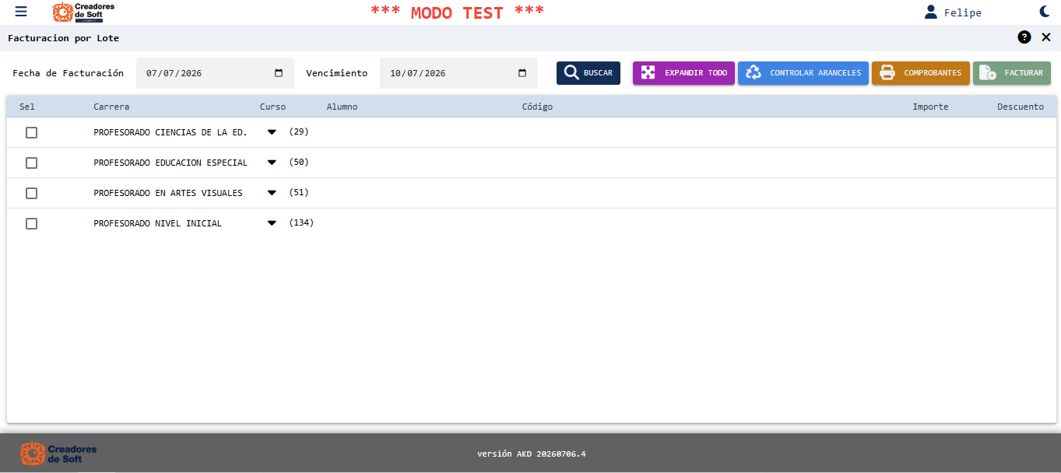1061x473 pixels.
Task: Expand the PROFESORADO EDUCACION ESPECIAL row arrow
Action: (x=272, y=163)
